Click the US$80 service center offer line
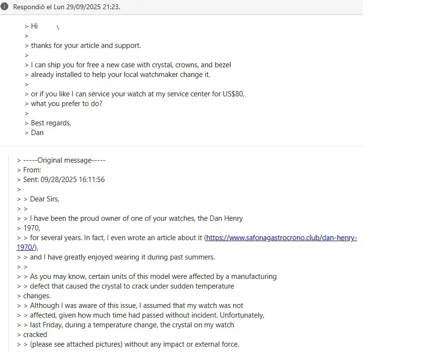Screen dimensions: 441x352 (137, 94)
